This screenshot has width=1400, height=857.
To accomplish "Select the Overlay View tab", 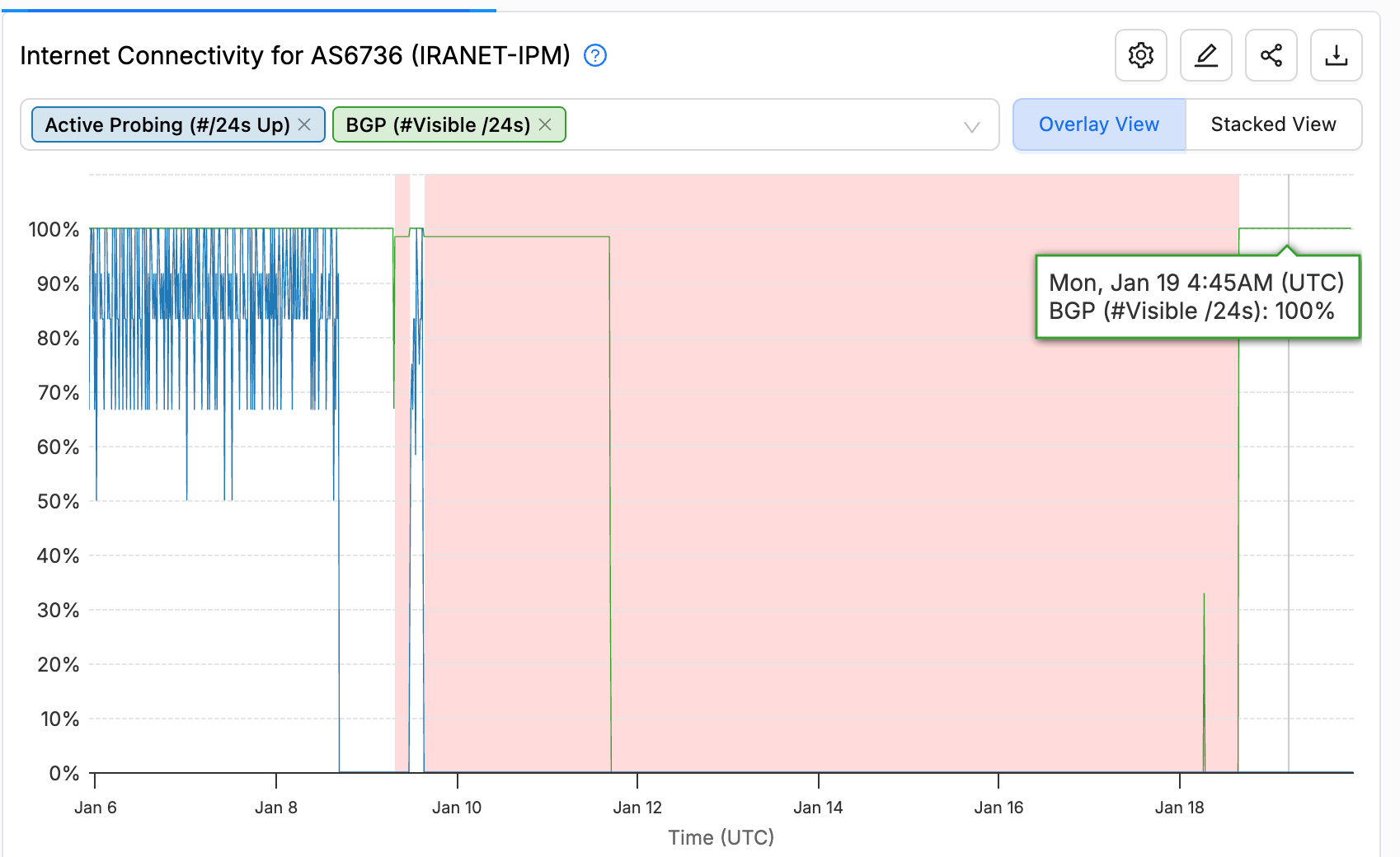I will coord(1098,124).
